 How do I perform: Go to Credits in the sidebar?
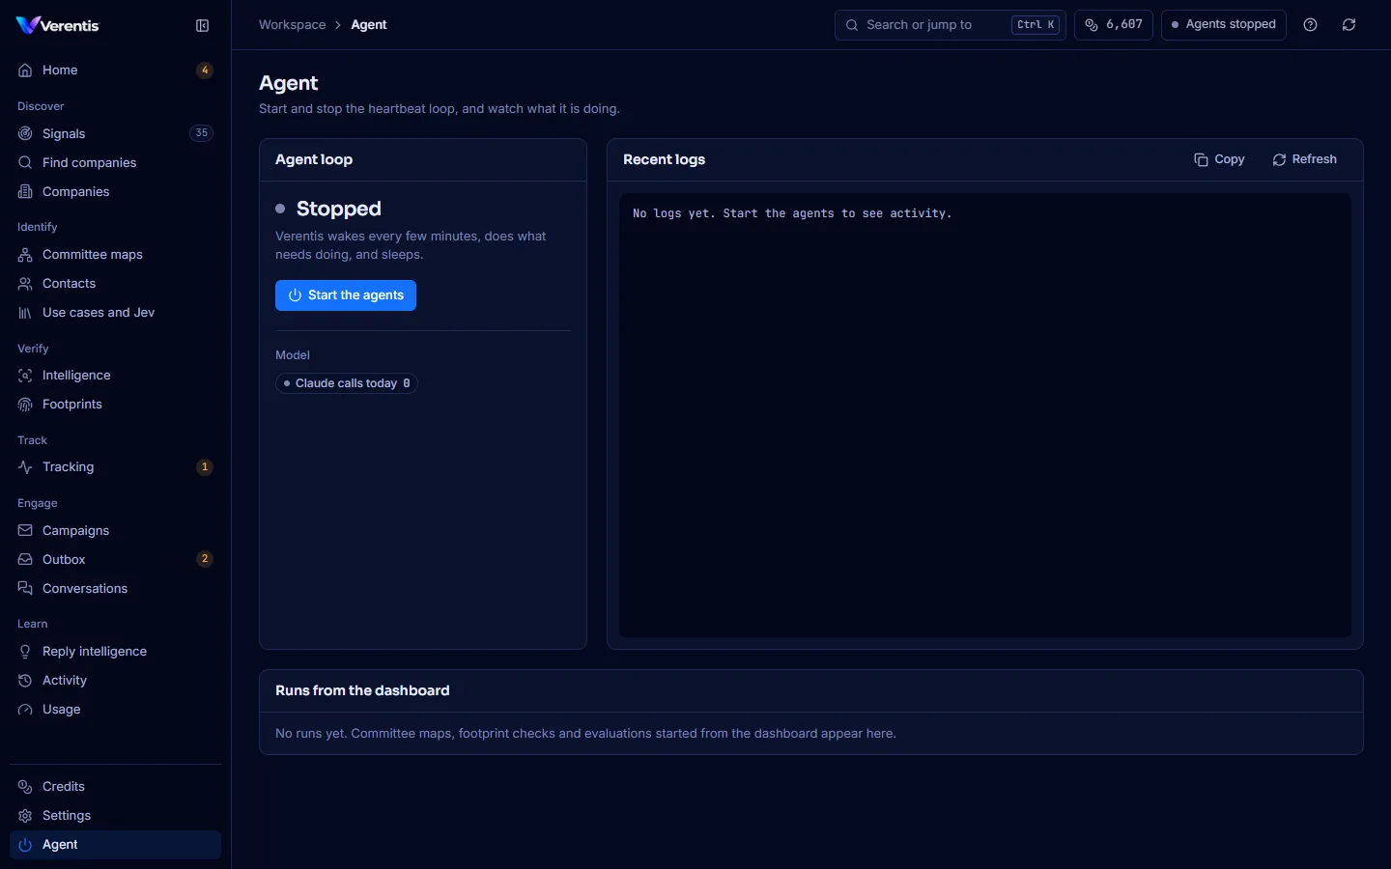pos(115,787)
